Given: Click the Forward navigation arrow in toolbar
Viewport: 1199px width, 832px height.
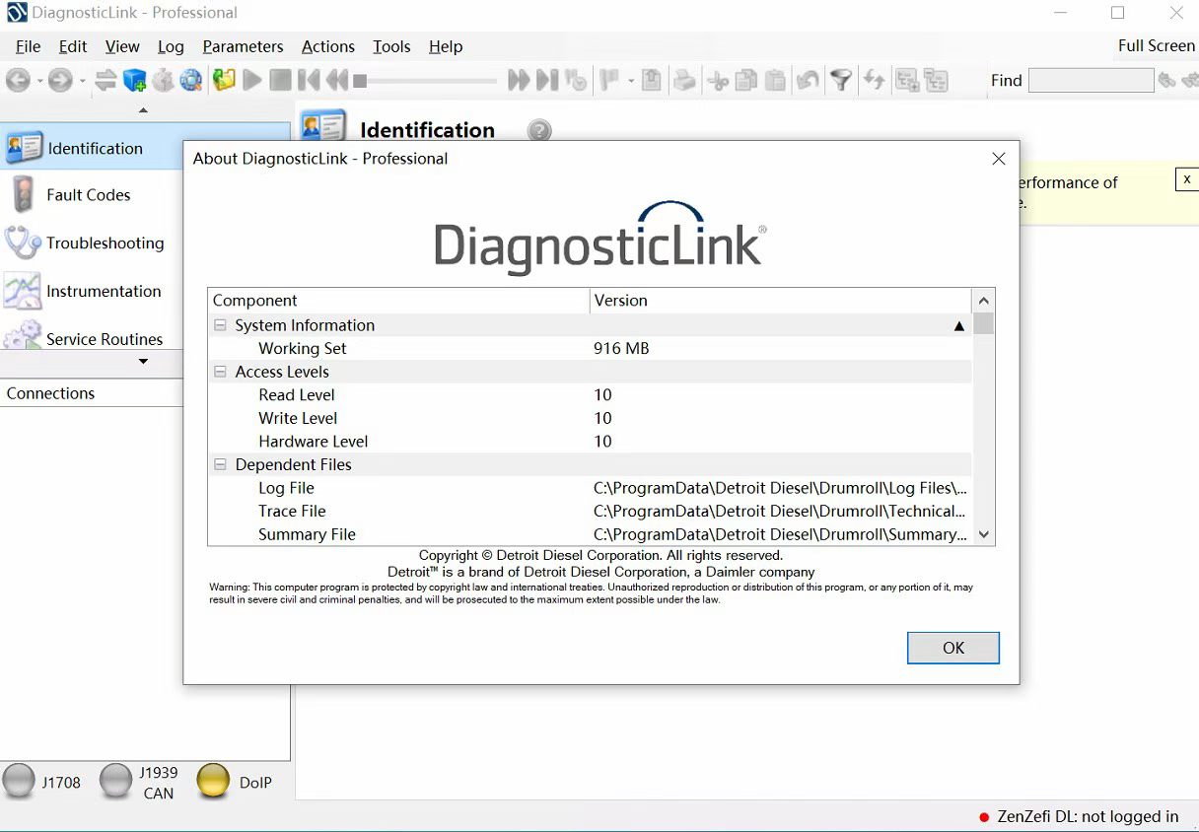Looking at the screenshot, I should click(x=60, y=81).
